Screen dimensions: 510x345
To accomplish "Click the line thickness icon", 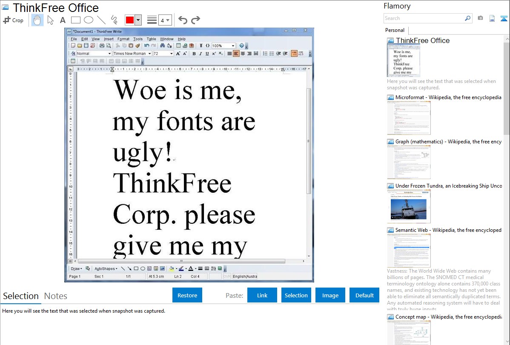I will coord(152,20).
